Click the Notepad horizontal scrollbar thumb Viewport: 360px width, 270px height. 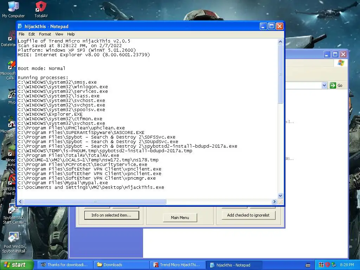[95, 201]
